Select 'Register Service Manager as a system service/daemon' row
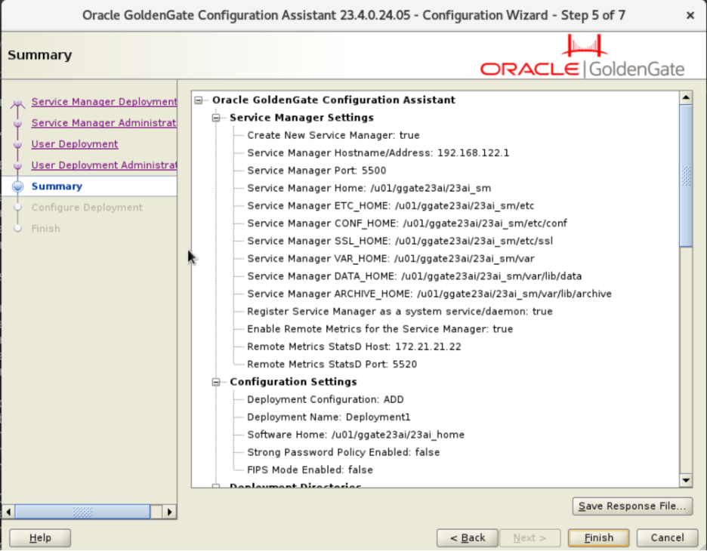This screenshot has width=707, height=551. point(400,311)
